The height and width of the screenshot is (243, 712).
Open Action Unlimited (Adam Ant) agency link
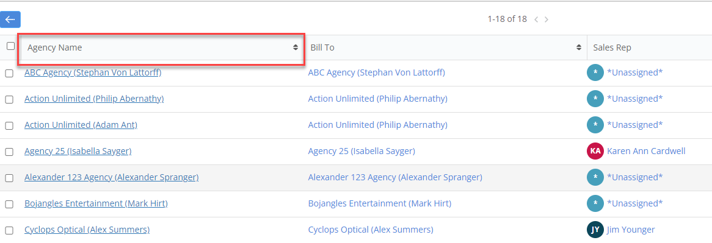[81, 125]
